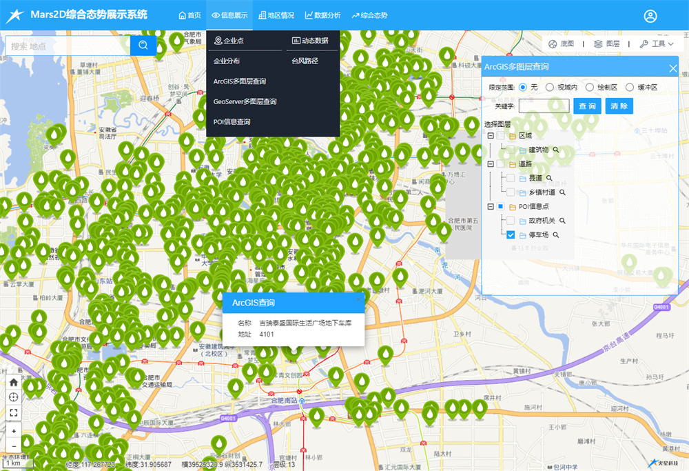Click magnifier icon next to 停车场 layer
This screenshot has width=689, height=471.
pyautogui.click(x=556, y=235)
